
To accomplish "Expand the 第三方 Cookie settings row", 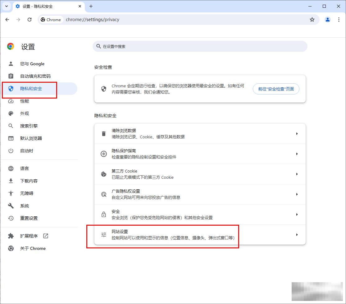I will point(200,174).
